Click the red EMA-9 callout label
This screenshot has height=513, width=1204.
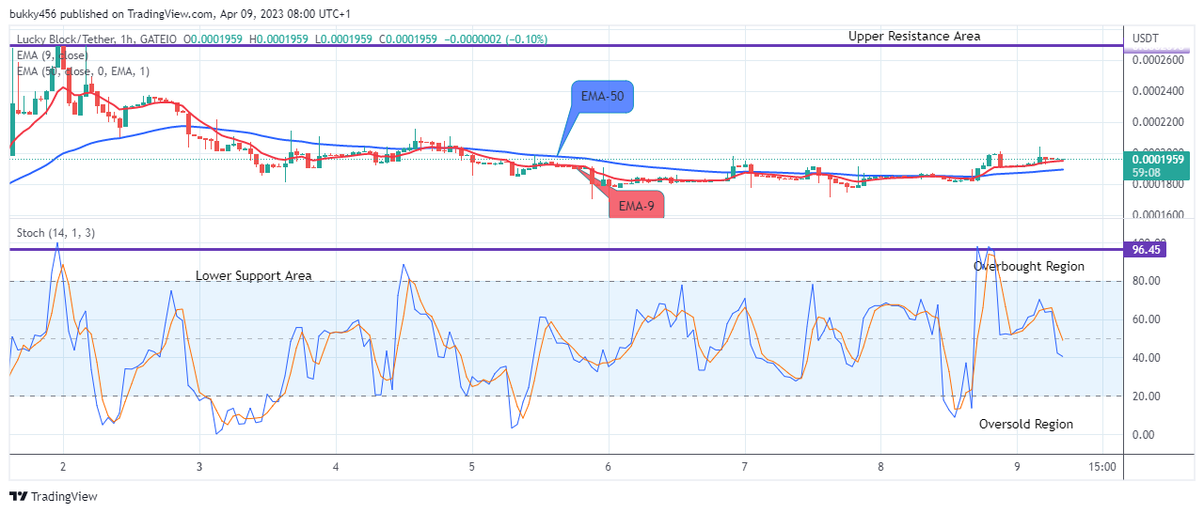point(637,203)
